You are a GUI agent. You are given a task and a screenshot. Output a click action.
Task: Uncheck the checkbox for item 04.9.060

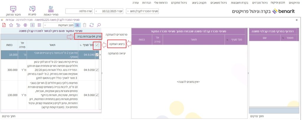[98, 95]
